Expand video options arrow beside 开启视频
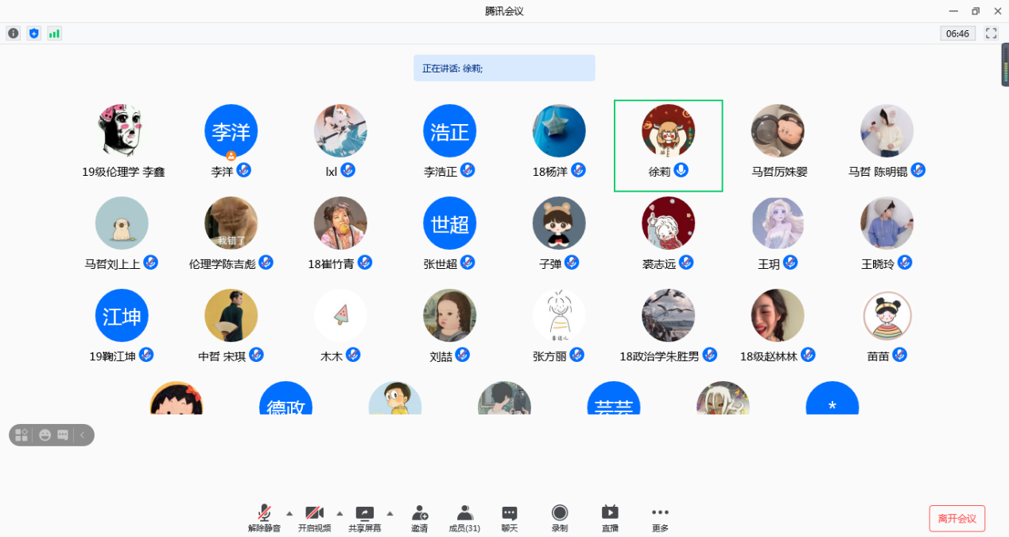The image size is (1009, 537). coord(340,513)
